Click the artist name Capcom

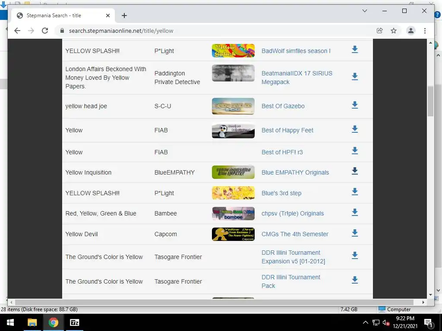(165, 234)
